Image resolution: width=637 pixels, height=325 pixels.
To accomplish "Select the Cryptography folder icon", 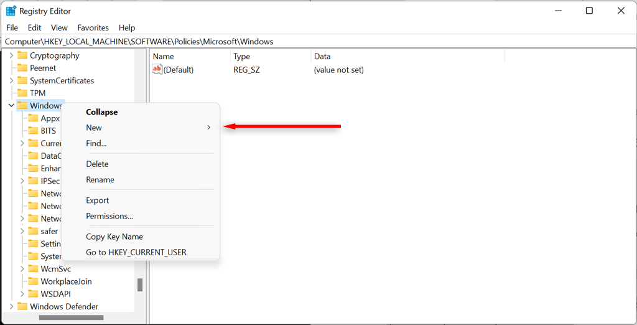I will pos(22,55).
